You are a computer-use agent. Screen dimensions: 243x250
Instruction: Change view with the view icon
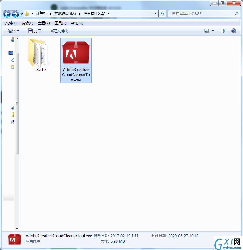point(207,31)
